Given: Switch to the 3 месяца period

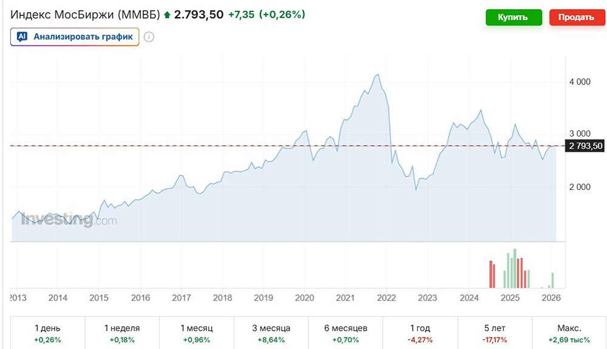Looking at the screenshot, I should (x=271, y=333).
